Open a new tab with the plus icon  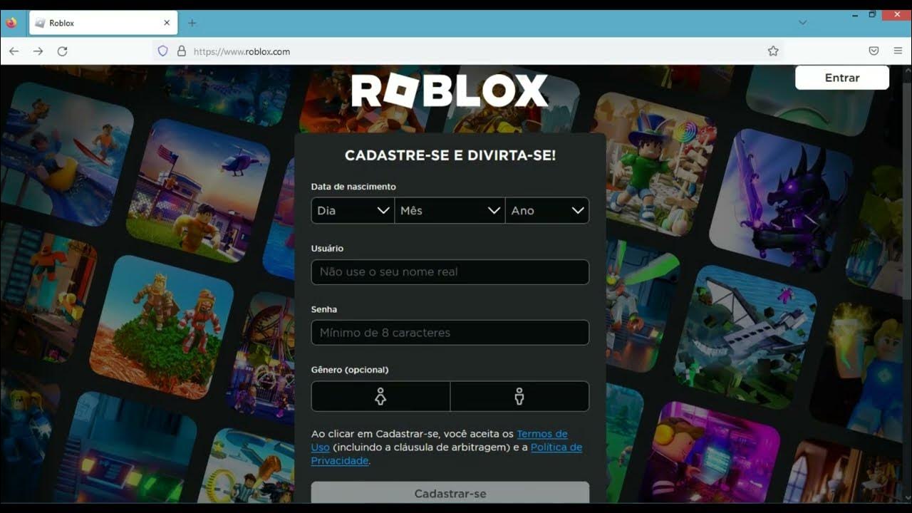tap(192, 23)
